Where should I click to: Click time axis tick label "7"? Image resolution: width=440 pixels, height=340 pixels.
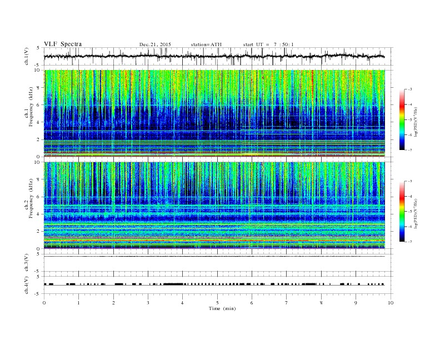[x=287, y=303]
